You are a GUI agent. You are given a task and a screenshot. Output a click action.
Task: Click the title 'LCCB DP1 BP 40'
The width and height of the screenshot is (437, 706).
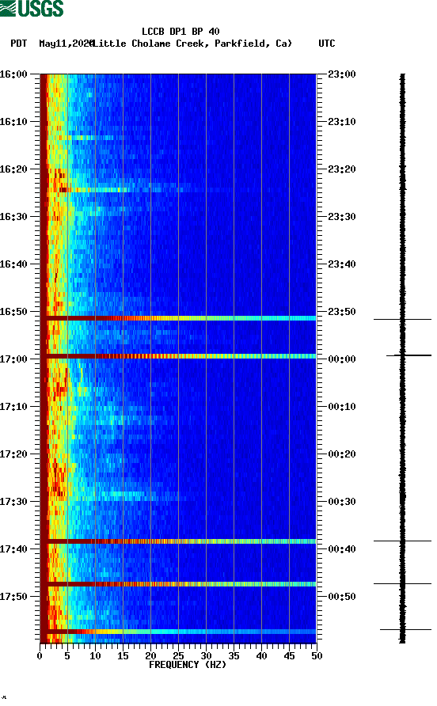pyautogui.click(x=180, y=32)
